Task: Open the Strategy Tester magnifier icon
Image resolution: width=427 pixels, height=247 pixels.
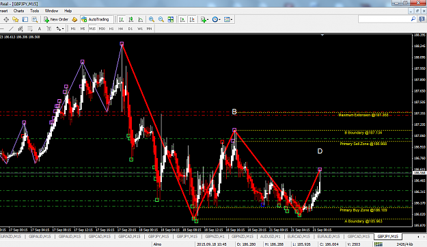Action: [35, 19]
